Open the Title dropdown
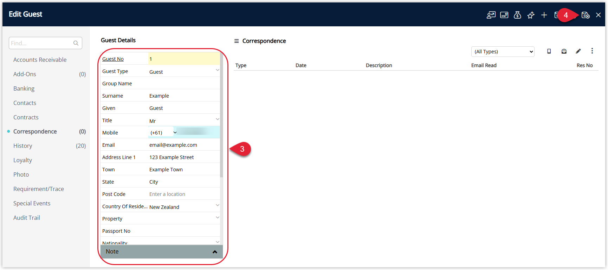Viewport: 608px width, 270px height. coord(218,119)
